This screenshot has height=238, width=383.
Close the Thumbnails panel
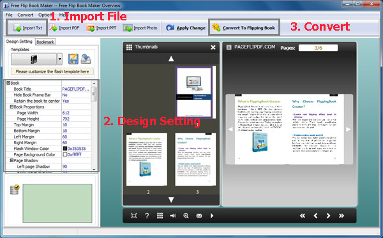tap(213, 47)
